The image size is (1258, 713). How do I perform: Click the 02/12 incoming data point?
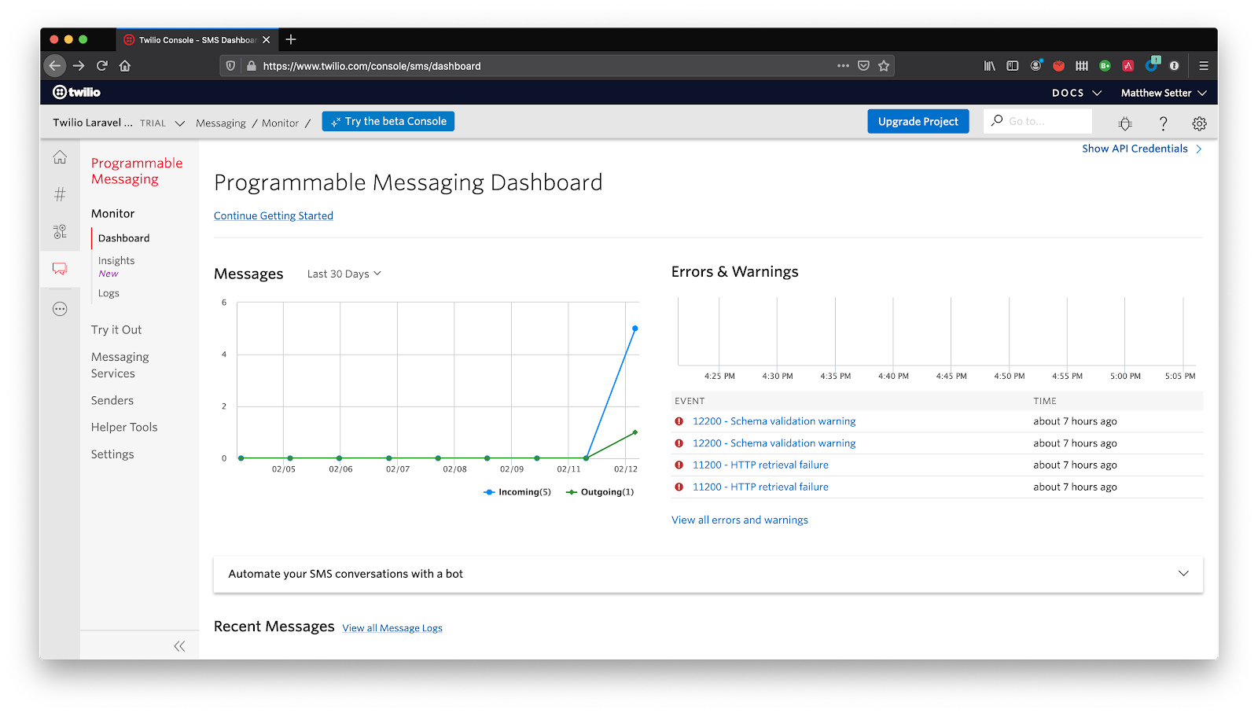coord(635,328)
